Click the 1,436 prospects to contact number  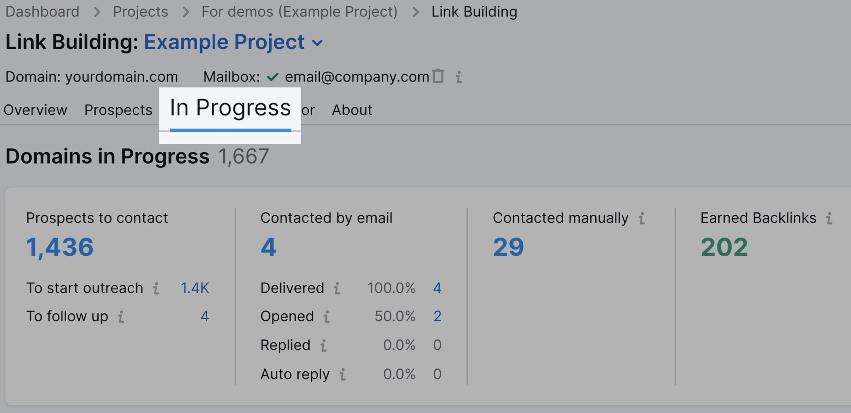[60, 247]
